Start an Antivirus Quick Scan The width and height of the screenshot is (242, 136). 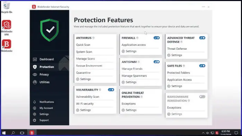[83, 45]
